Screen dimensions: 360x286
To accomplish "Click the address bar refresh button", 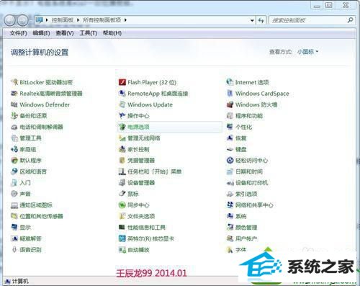I will click(261, 20).
